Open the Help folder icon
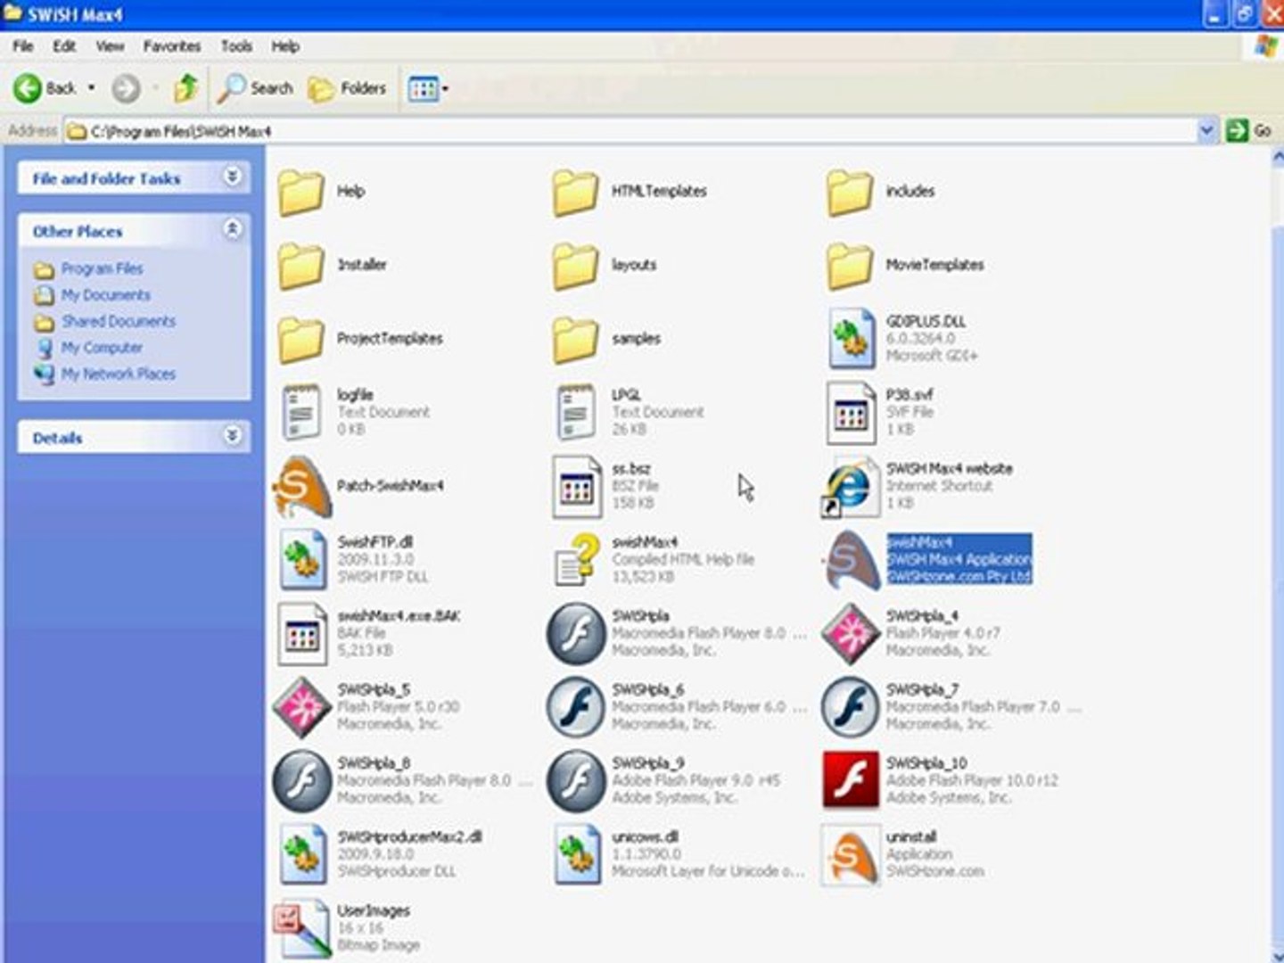Screen dimensions: 1284x963 (300, 191)
